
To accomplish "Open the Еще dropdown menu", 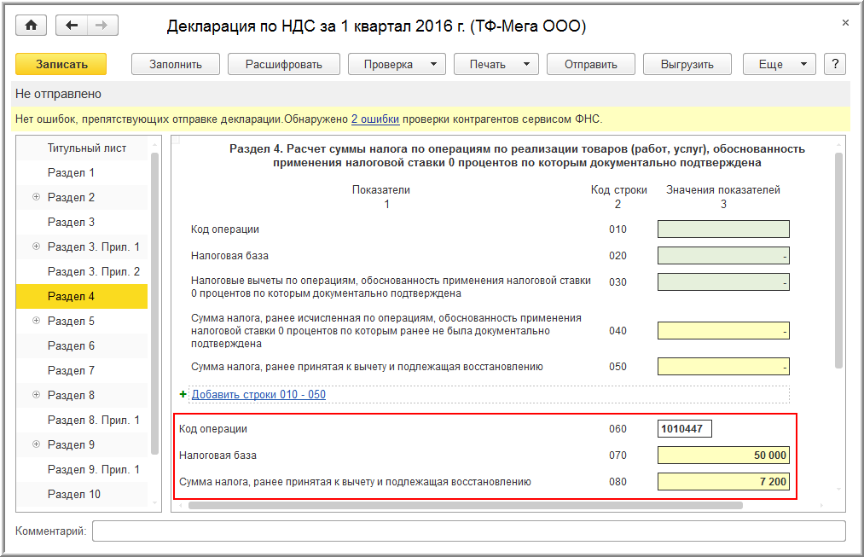I will [780, 64].
